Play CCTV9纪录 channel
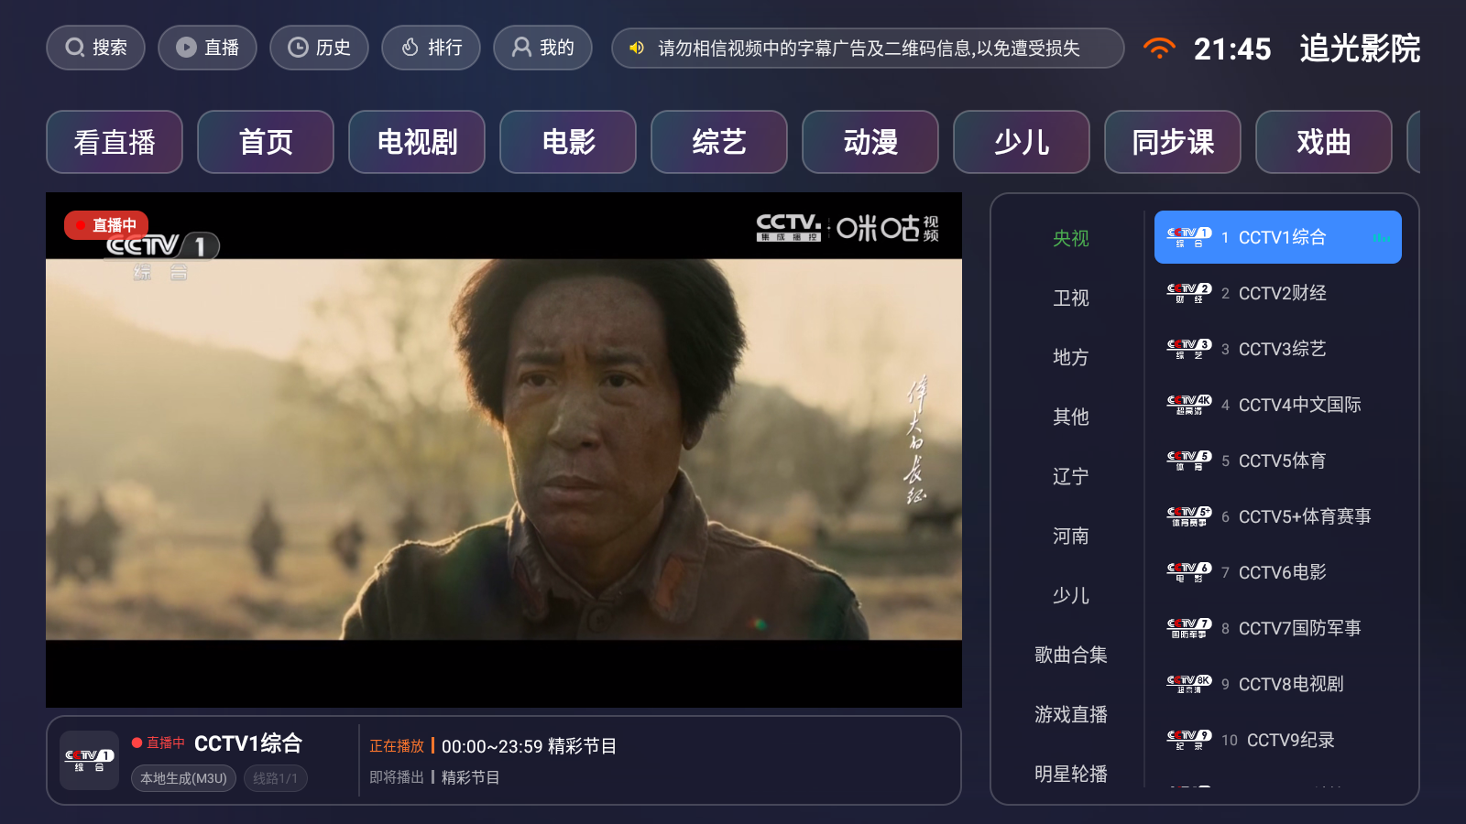Screen dimensions: 1466x824 coord(1278,740)
